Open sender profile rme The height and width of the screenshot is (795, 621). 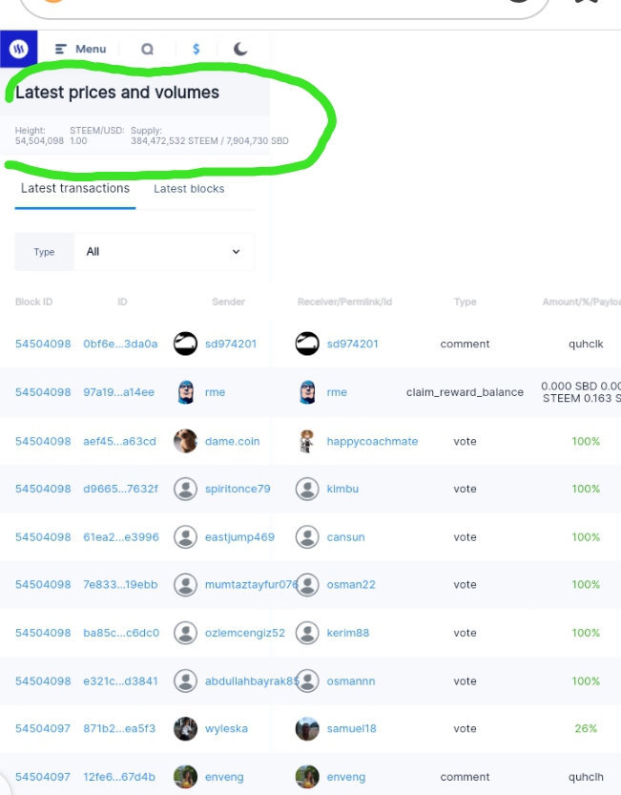click(215, 392)
